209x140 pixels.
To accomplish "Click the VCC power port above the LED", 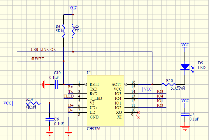I will [x=185, y=45].
